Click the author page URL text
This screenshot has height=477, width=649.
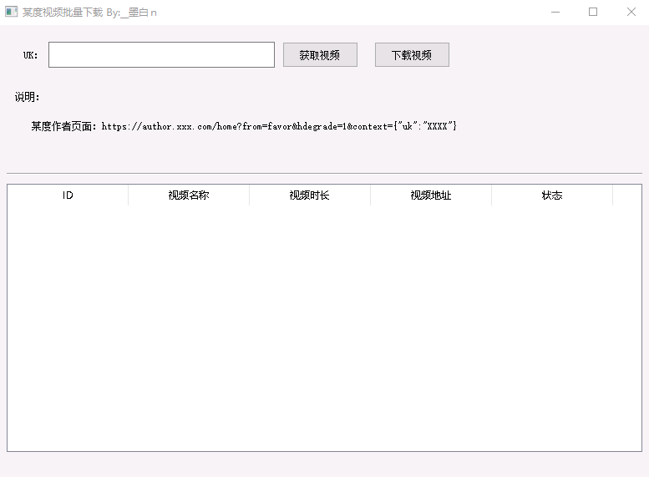(x=279, y=126)
